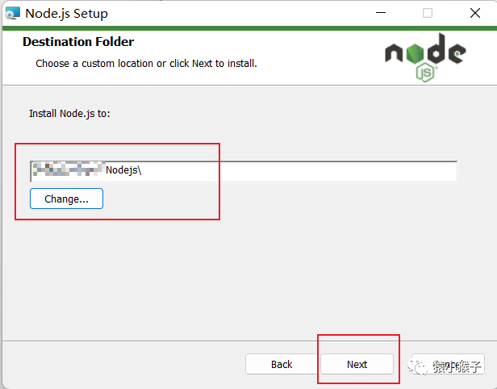Click the 'Install Node.js to:' label

[x=69, y=114]
